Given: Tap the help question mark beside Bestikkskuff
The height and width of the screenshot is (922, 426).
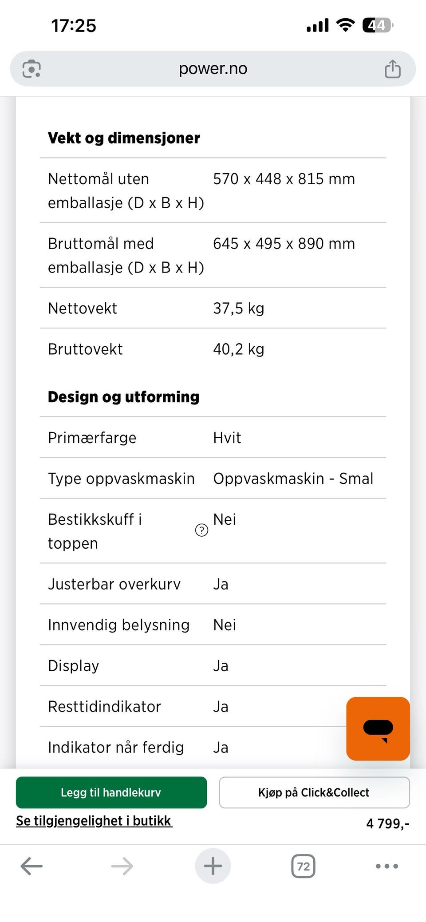Looking at the screenshot, I should tap(201, 530).
